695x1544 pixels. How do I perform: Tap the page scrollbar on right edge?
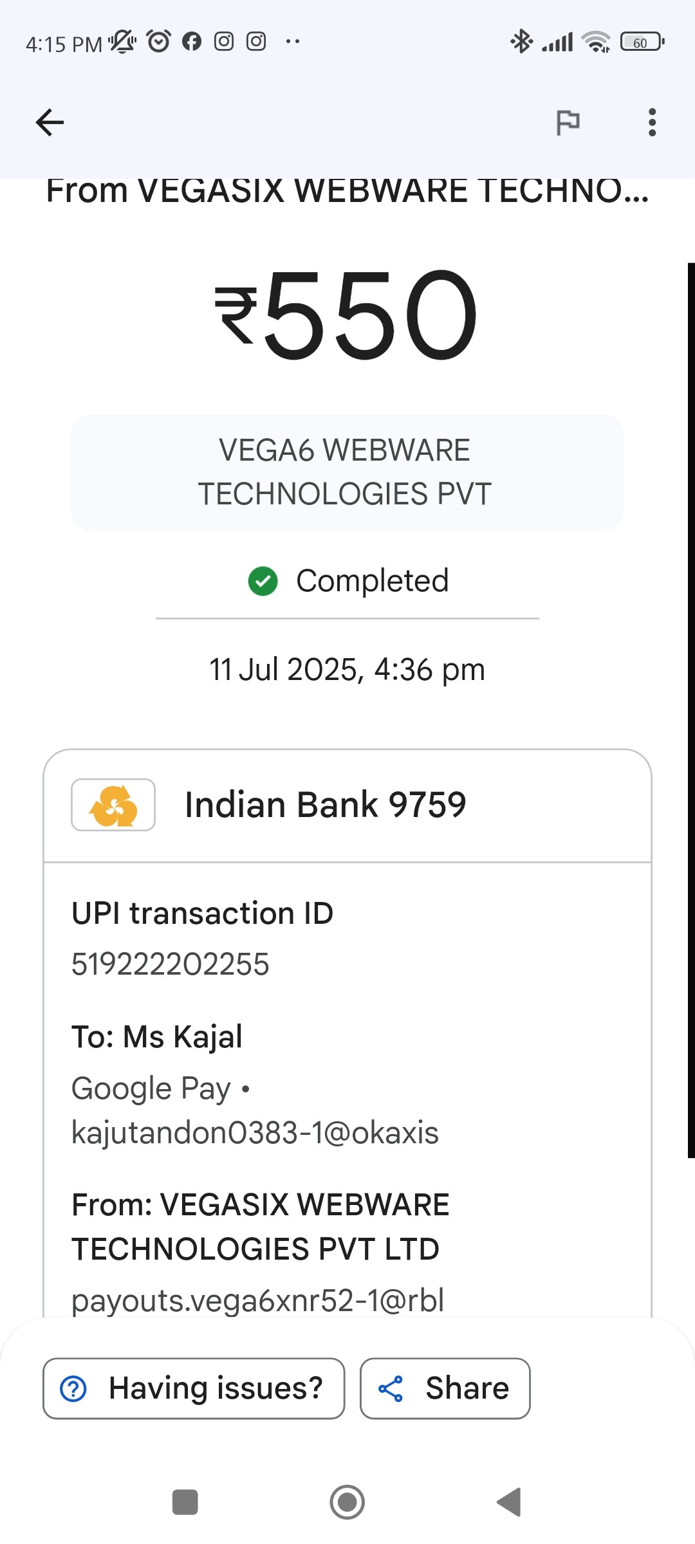pos(691,708)
